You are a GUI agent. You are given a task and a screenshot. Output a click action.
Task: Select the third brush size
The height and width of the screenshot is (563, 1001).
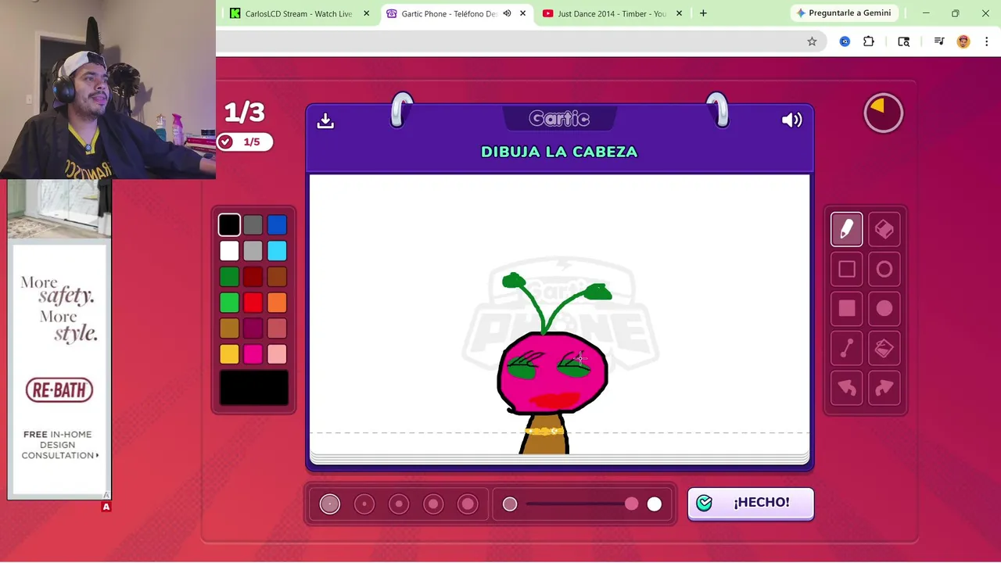[399, 504]
